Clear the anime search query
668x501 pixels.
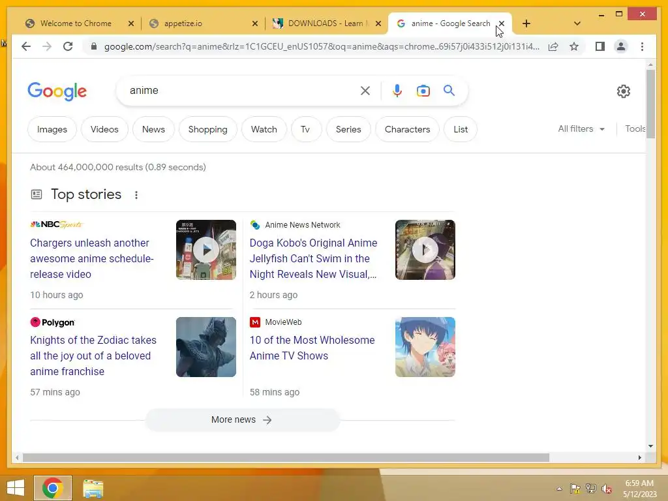[365, 91]
